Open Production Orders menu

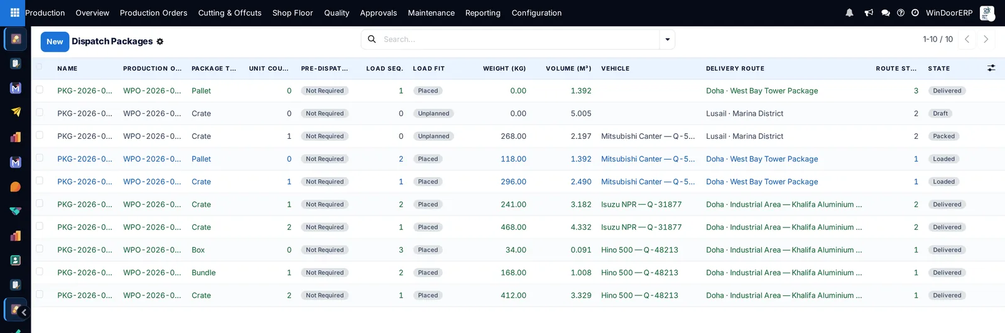coord(153,13)
